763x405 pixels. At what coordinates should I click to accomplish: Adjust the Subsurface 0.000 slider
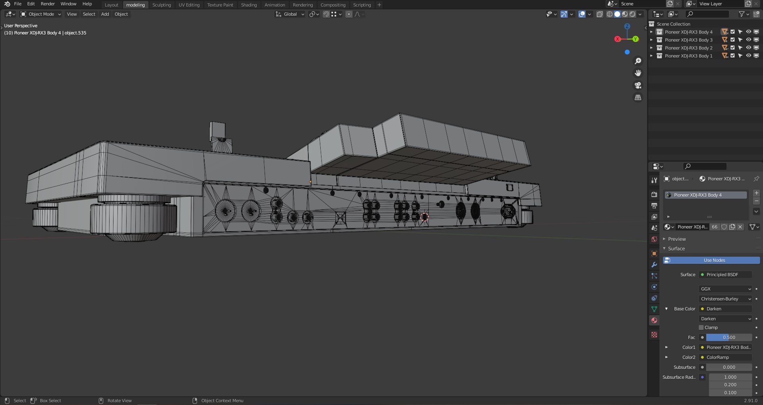point(729,367)
